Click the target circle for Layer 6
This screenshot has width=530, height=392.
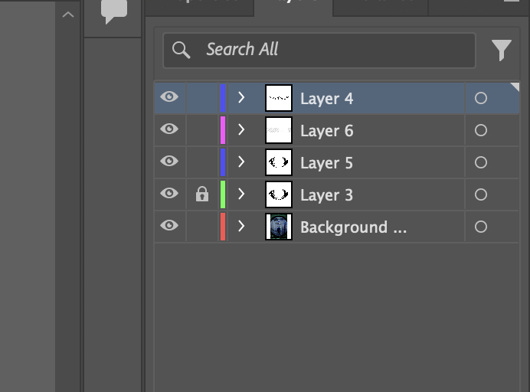[481, 131]
